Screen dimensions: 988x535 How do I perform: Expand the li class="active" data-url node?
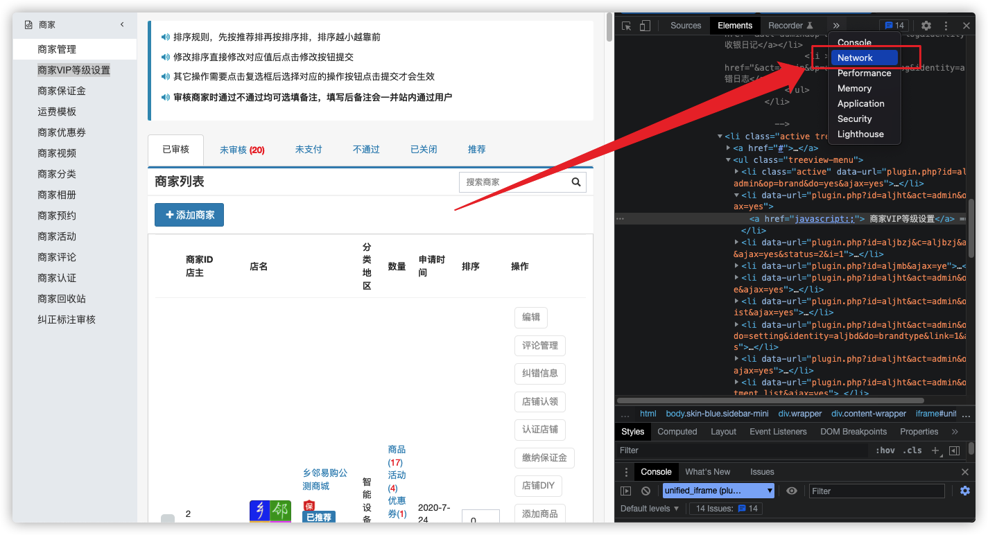[x=737, y=171]
